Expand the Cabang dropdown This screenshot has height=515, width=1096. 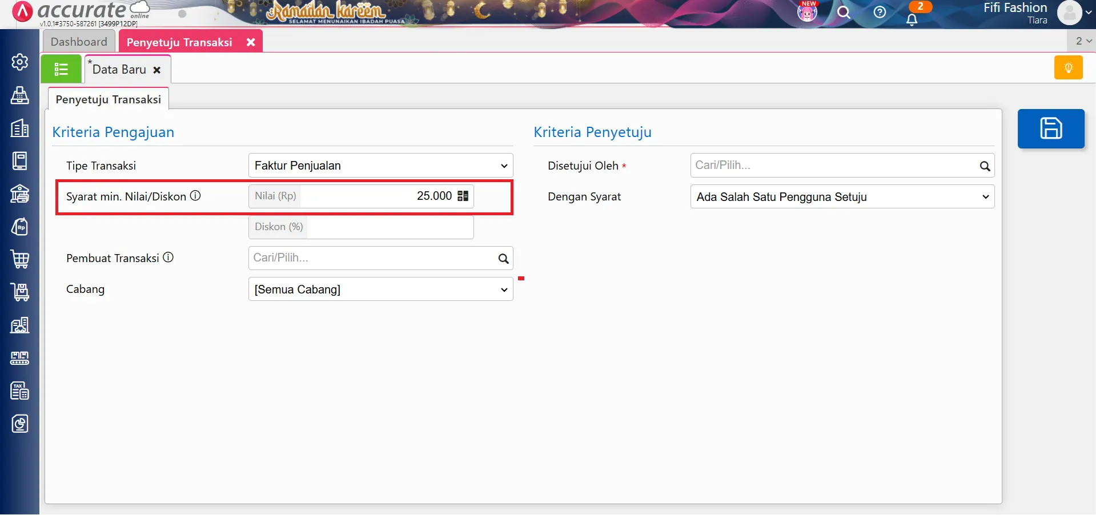pyautogui.click(x=380, y=289)
